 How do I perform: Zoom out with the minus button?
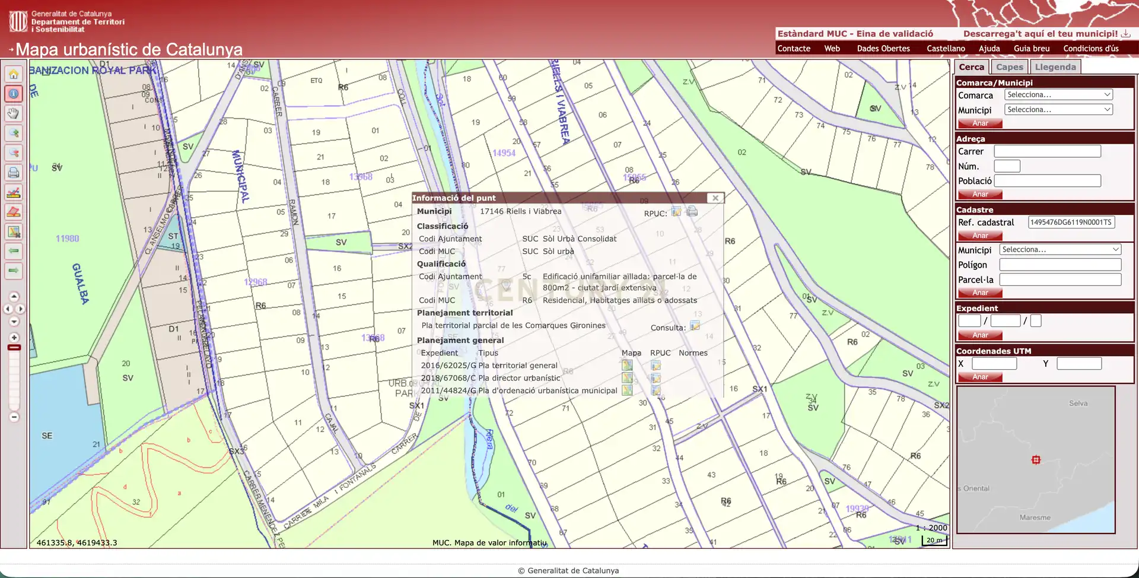point(14,417)
